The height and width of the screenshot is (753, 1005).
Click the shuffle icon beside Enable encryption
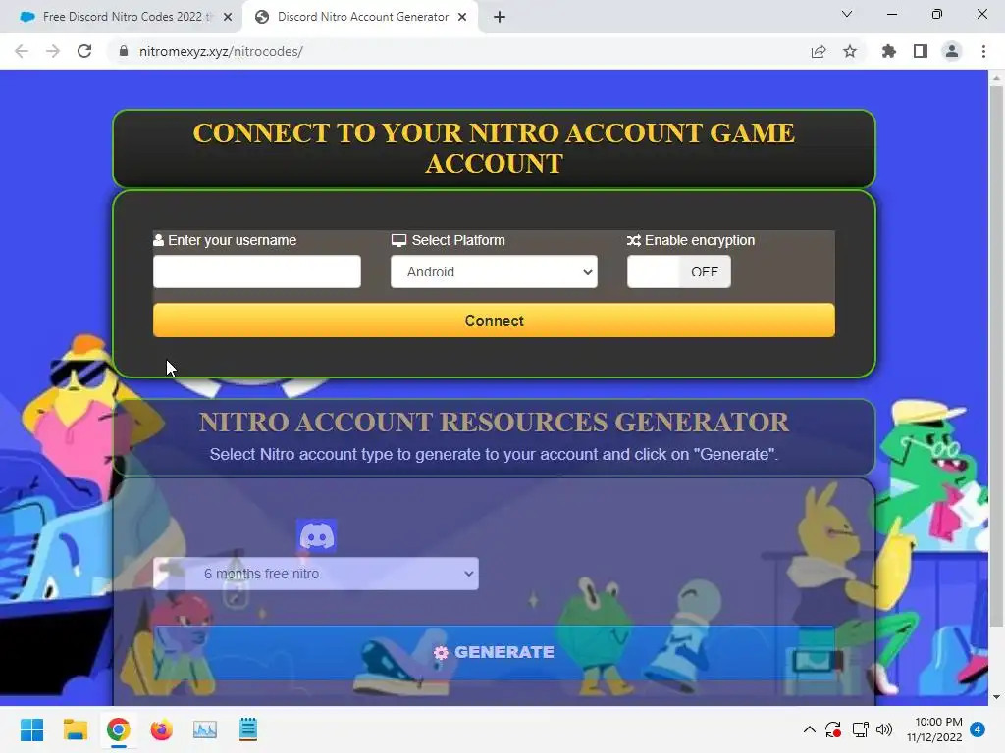(634, 241)
